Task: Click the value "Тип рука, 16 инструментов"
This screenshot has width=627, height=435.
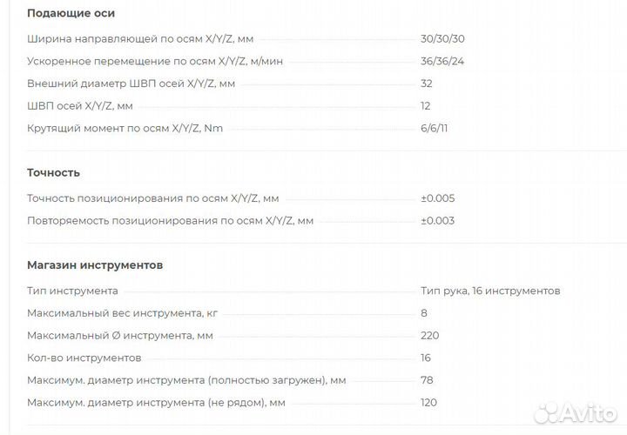Action: 490,291
